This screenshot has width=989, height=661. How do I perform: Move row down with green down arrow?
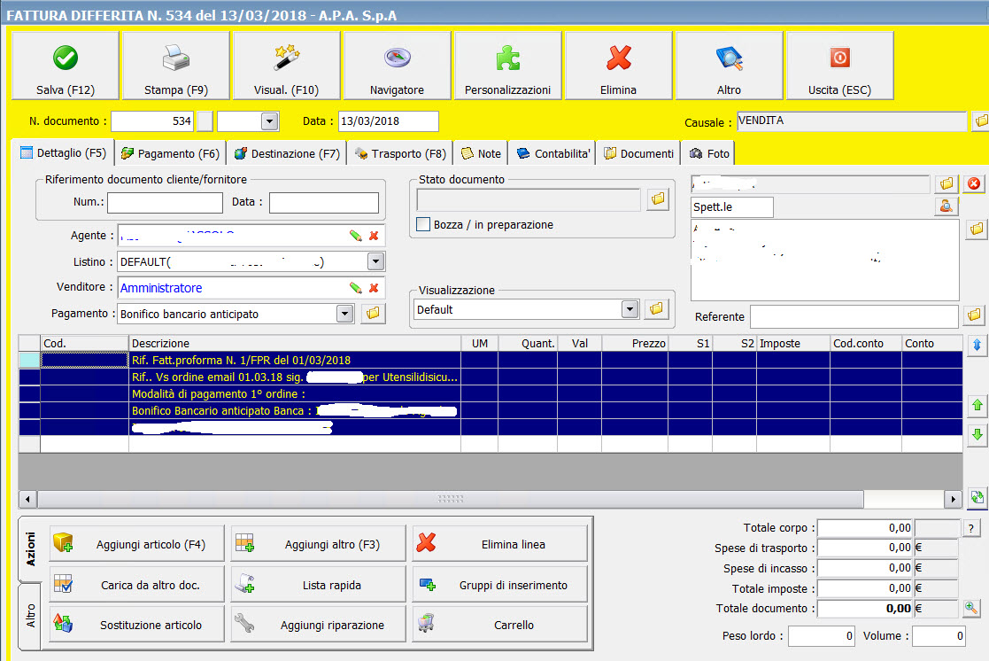point(977,434)
